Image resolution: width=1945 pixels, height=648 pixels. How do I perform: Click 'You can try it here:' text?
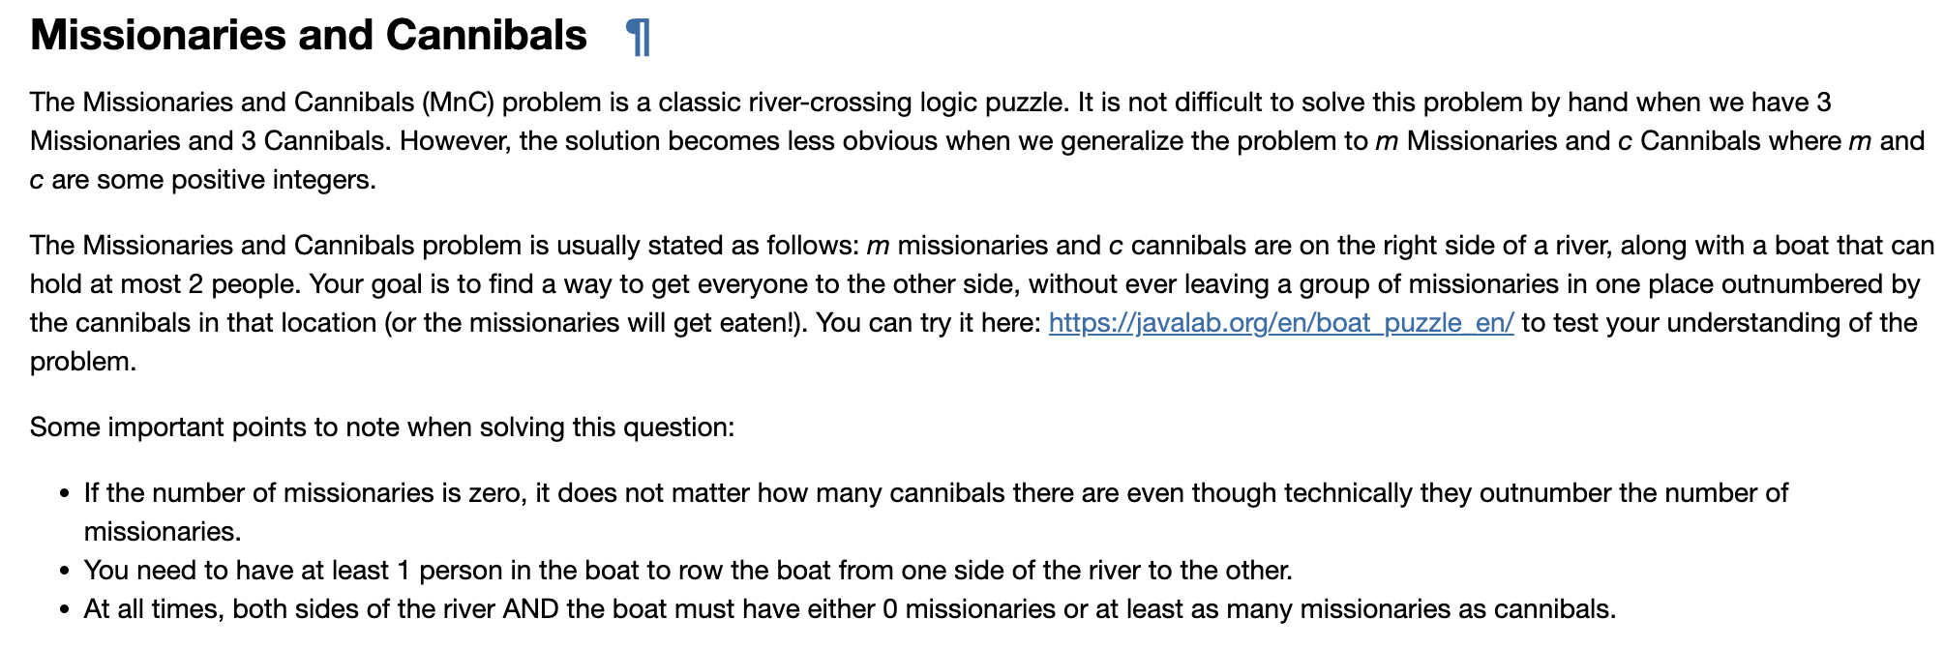pyautogui.click(x=928, y=322)
